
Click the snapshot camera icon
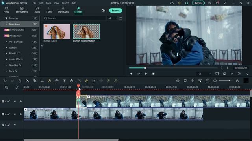pyautogui.click(x=224, y=74)
